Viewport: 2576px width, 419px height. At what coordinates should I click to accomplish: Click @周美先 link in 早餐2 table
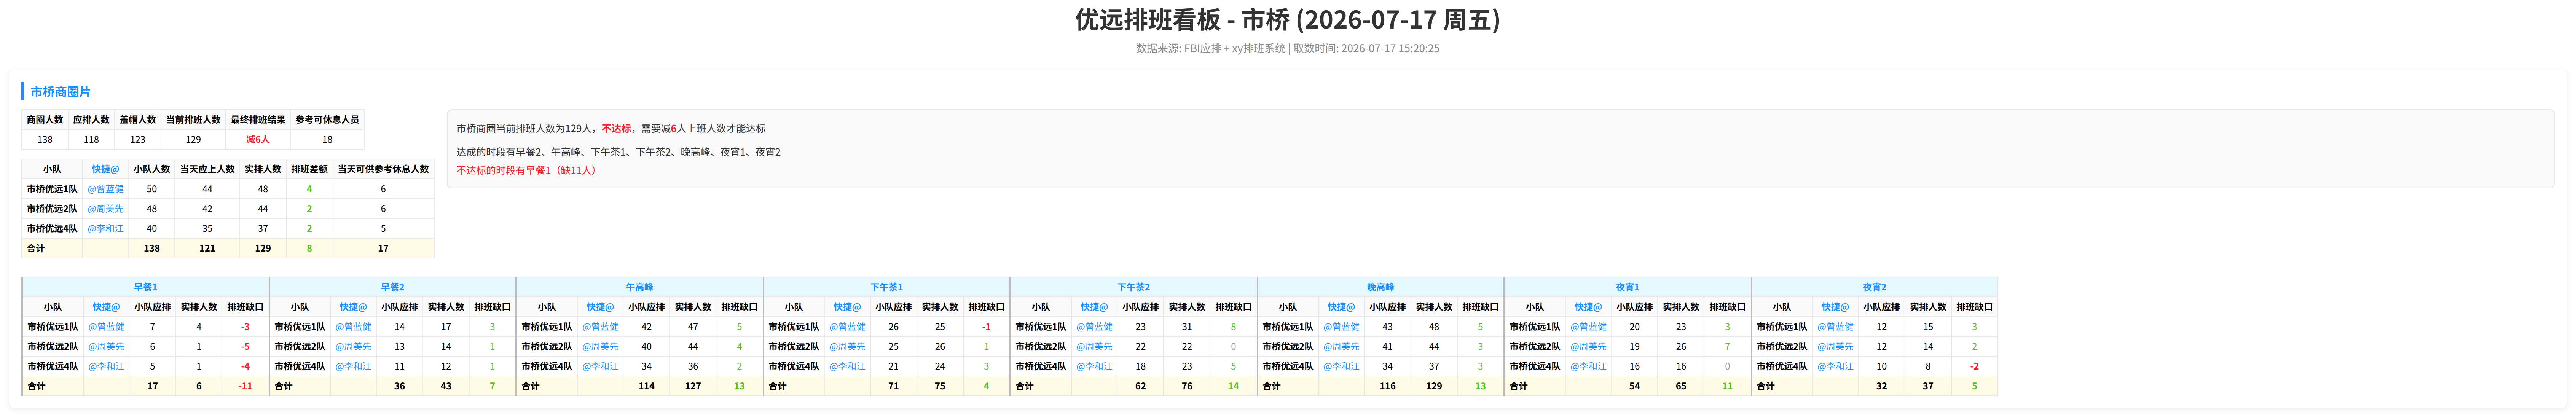click(353, 347)
